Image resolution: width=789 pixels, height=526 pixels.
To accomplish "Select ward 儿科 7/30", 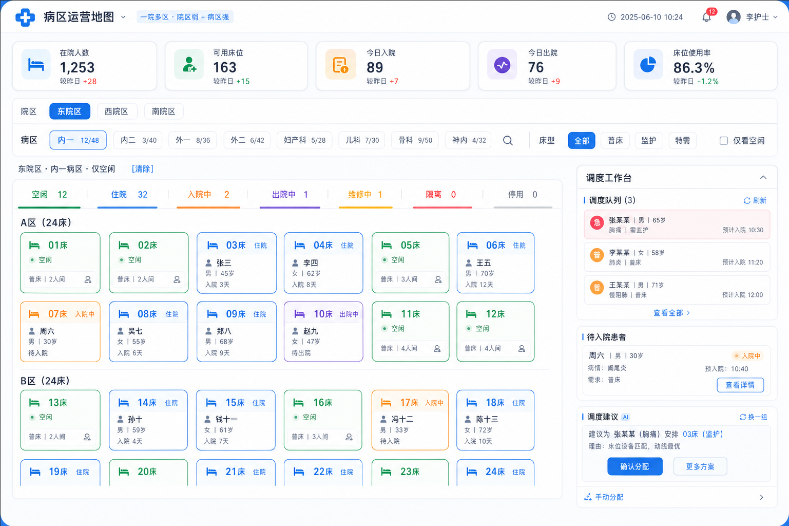I will tap(362, 140).
